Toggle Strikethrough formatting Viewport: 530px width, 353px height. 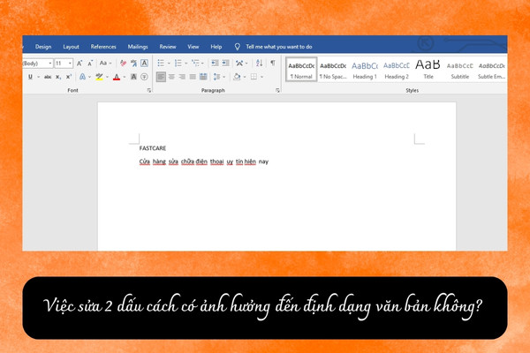pyautogui.click(x=48, y=77)
